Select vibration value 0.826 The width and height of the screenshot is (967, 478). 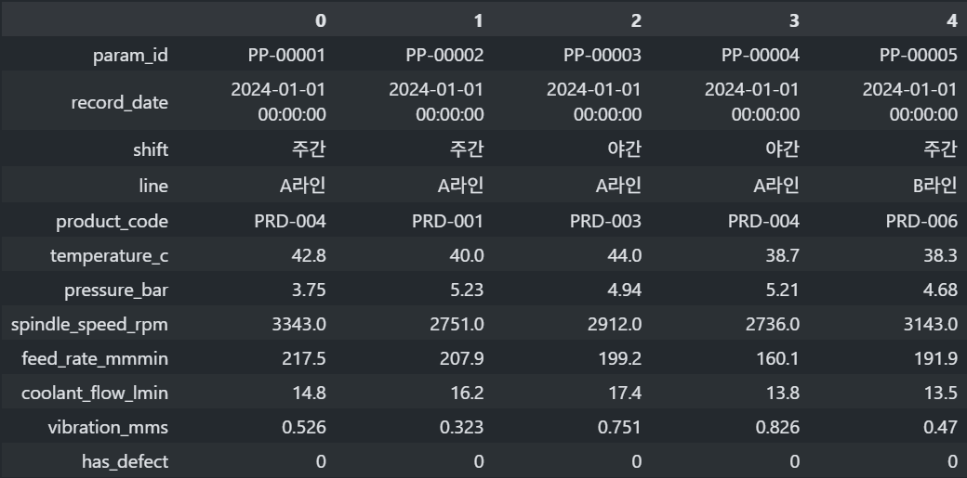tap(777, 426)
